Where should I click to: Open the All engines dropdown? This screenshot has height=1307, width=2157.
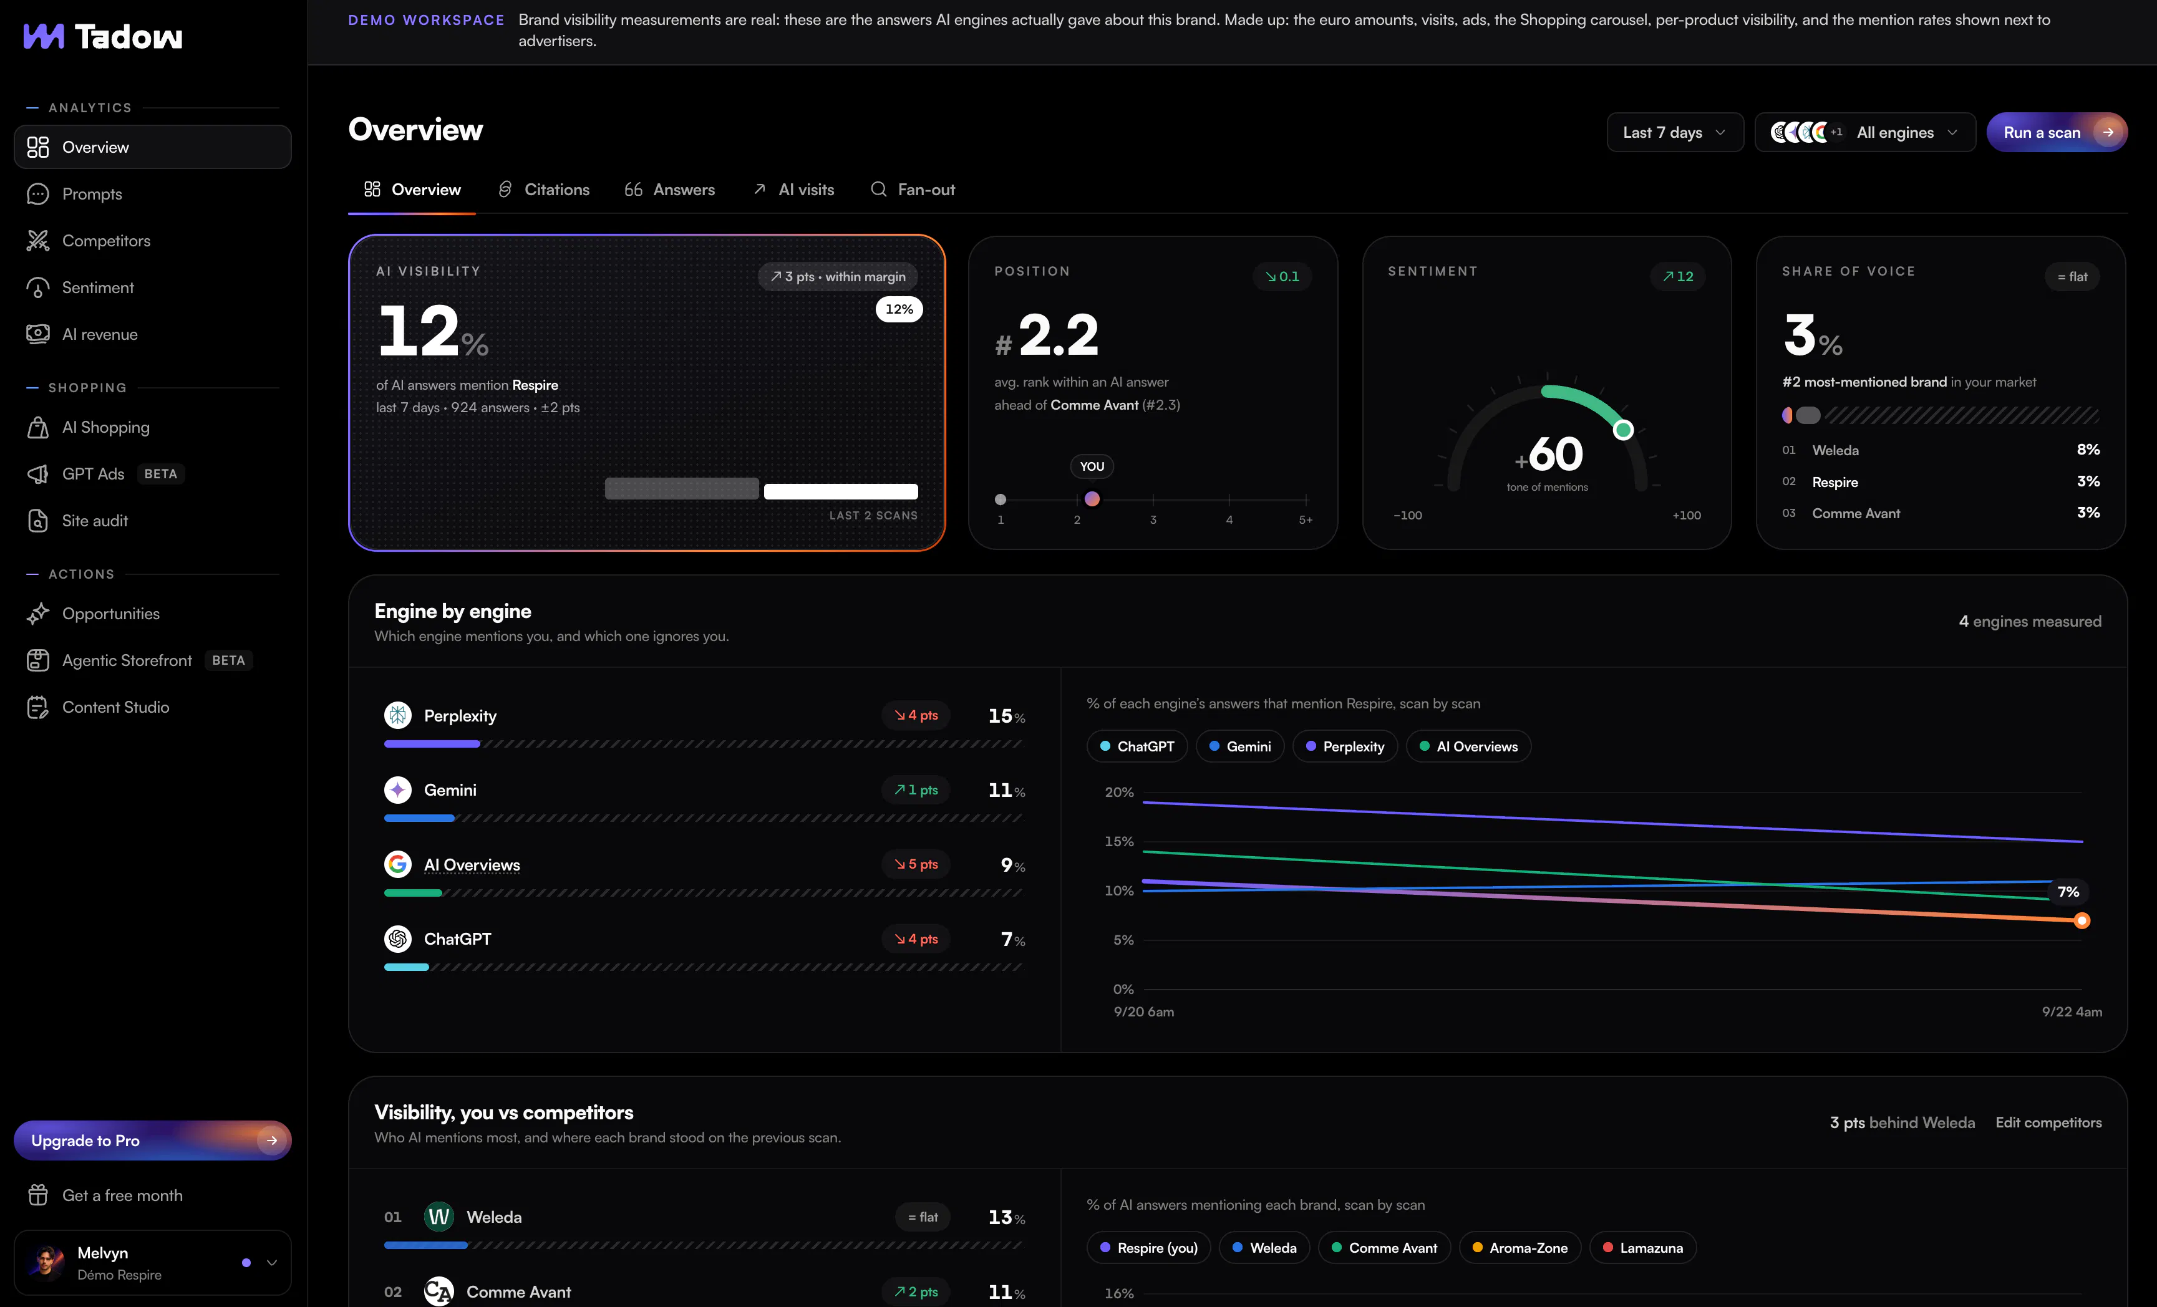1864,132
